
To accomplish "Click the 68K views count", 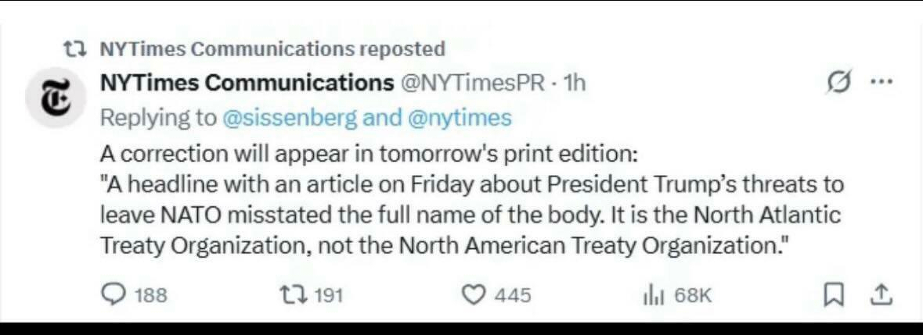I will point(692,295).
